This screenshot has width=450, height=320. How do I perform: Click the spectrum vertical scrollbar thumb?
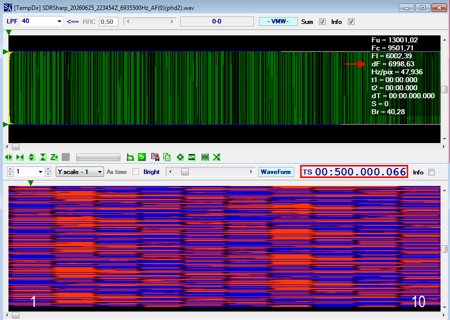(444, 89)
